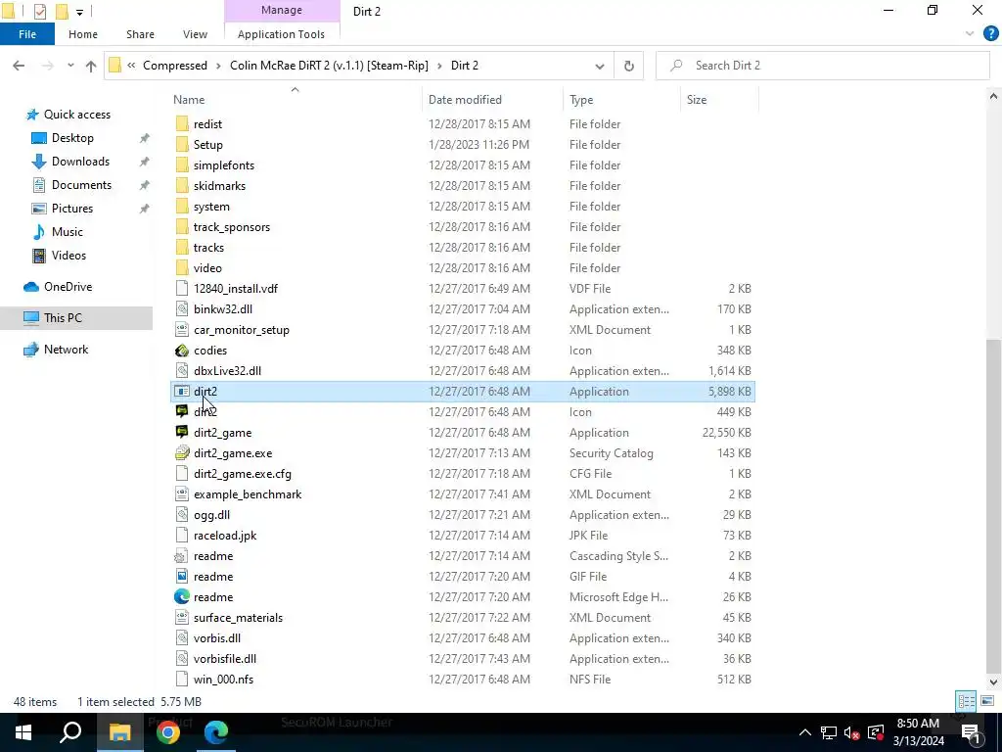
Task: Select Network in navigation pane
Action: [66, 350]
